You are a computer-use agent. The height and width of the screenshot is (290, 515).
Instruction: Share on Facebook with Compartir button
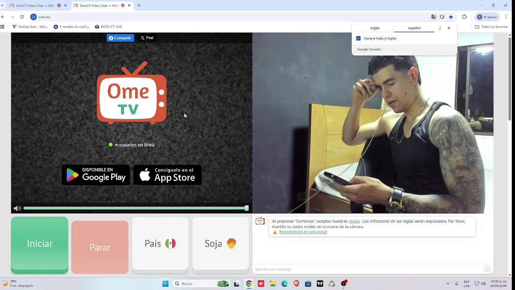click(x=120, y=38)
